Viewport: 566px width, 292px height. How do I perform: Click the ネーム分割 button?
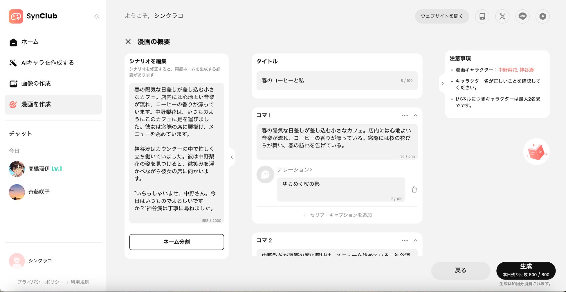point(176,242)
